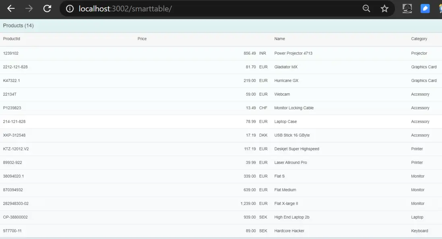Screen dimensions: 442x239
Task: Open the globe monitor extension
Action: click(x=407, y=9)
